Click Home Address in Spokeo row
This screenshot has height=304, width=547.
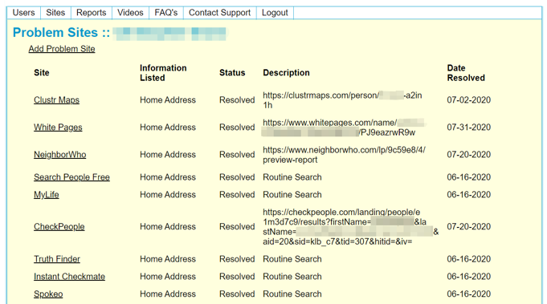click(168, 294)
